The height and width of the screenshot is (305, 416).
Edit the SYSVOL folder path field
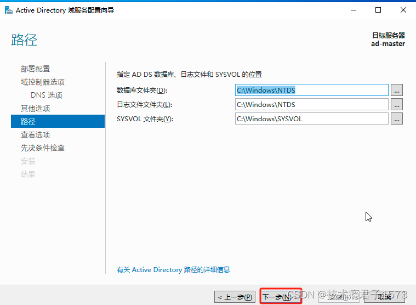click(312, 119)
